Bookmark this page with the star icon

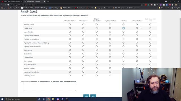coord(142,5)
